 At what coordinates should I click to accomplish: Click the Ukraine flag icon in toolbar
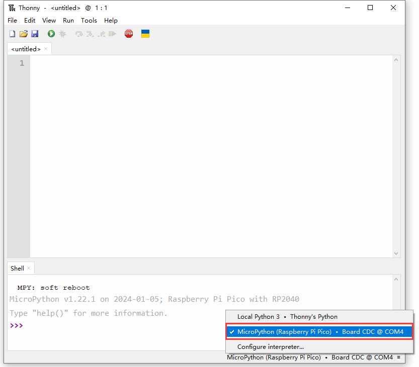[145, 34]
